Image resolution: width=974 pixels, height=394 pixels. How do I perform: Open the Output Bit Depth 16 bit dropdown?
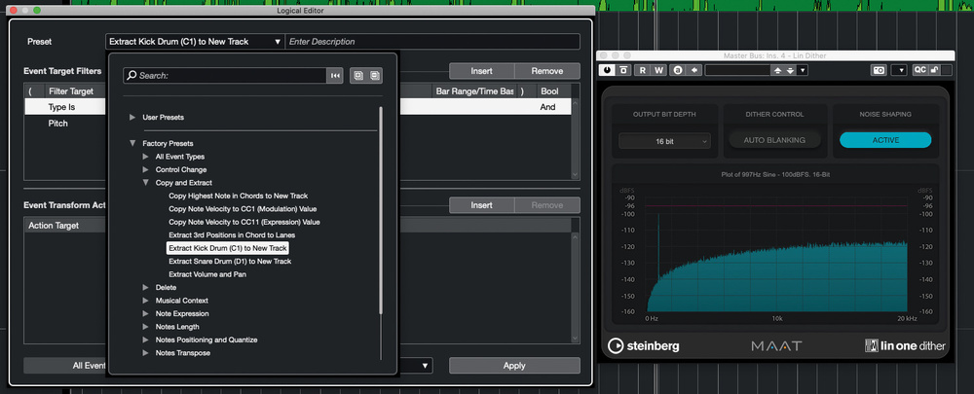tap(664, 141)
